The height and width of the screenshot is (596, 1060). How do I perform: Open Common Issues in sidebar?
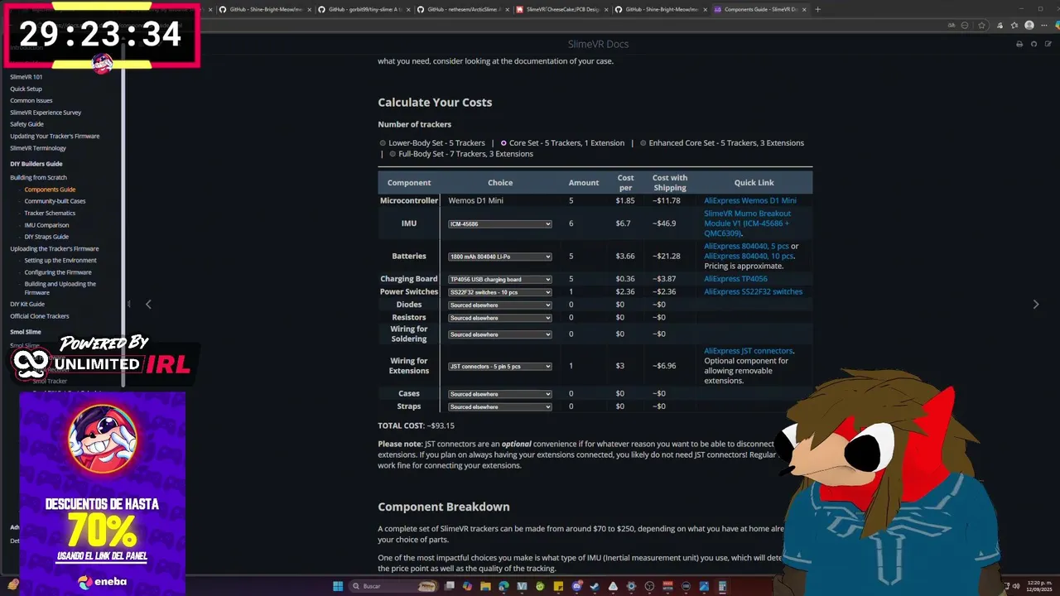pyautogui.click(x=31, y=100)
